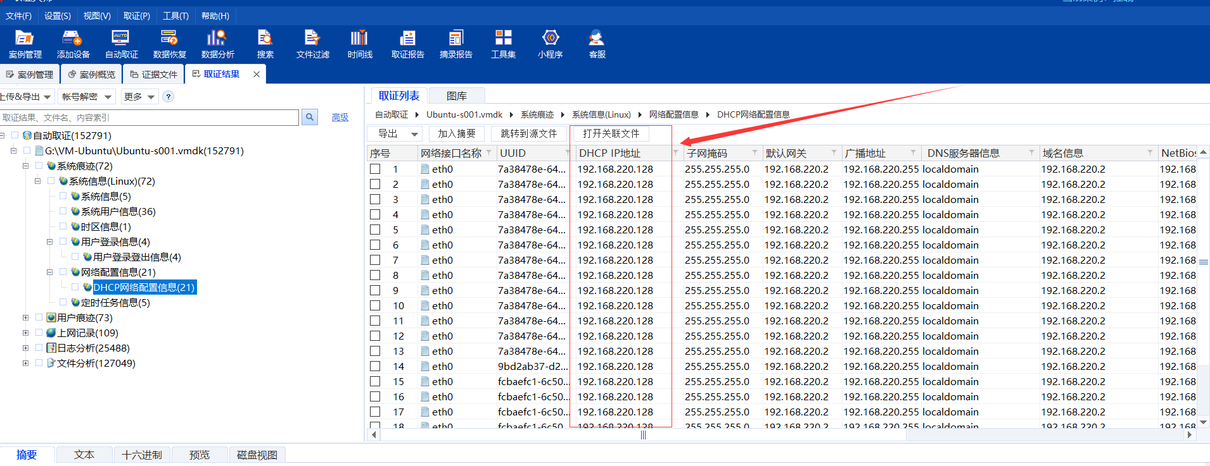
Task: Expand the 日志分析(25488) tree node
Action: [x=25, y=348]
